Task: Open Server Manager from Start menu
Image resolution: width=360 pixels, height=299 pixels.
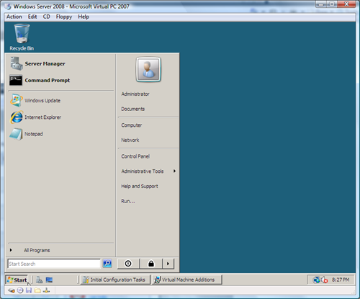Action: point(37,63)
